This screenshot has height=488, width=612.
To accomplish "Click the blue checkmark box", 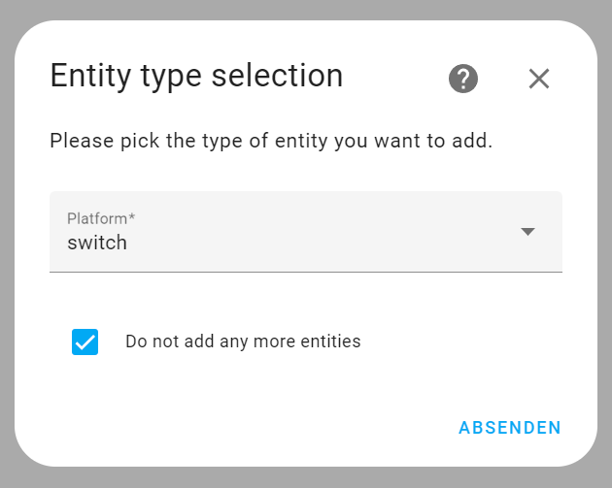I will coord(85,342).
